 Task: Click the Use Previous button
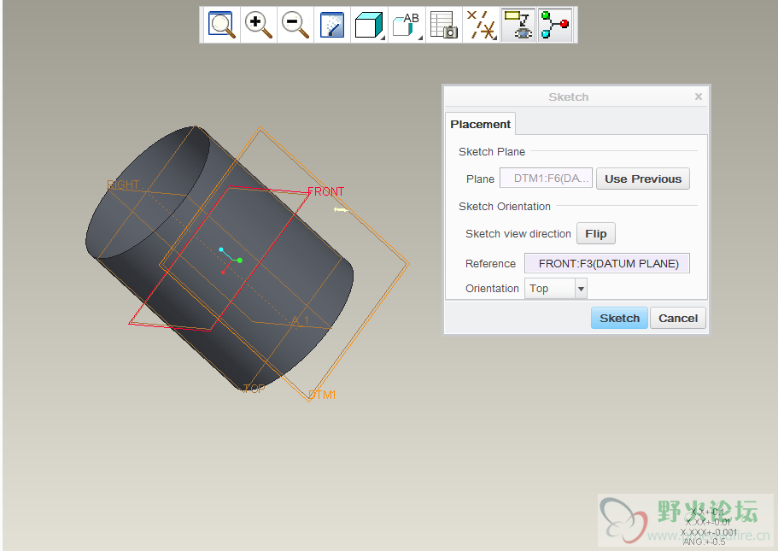[x=643, y=179]
